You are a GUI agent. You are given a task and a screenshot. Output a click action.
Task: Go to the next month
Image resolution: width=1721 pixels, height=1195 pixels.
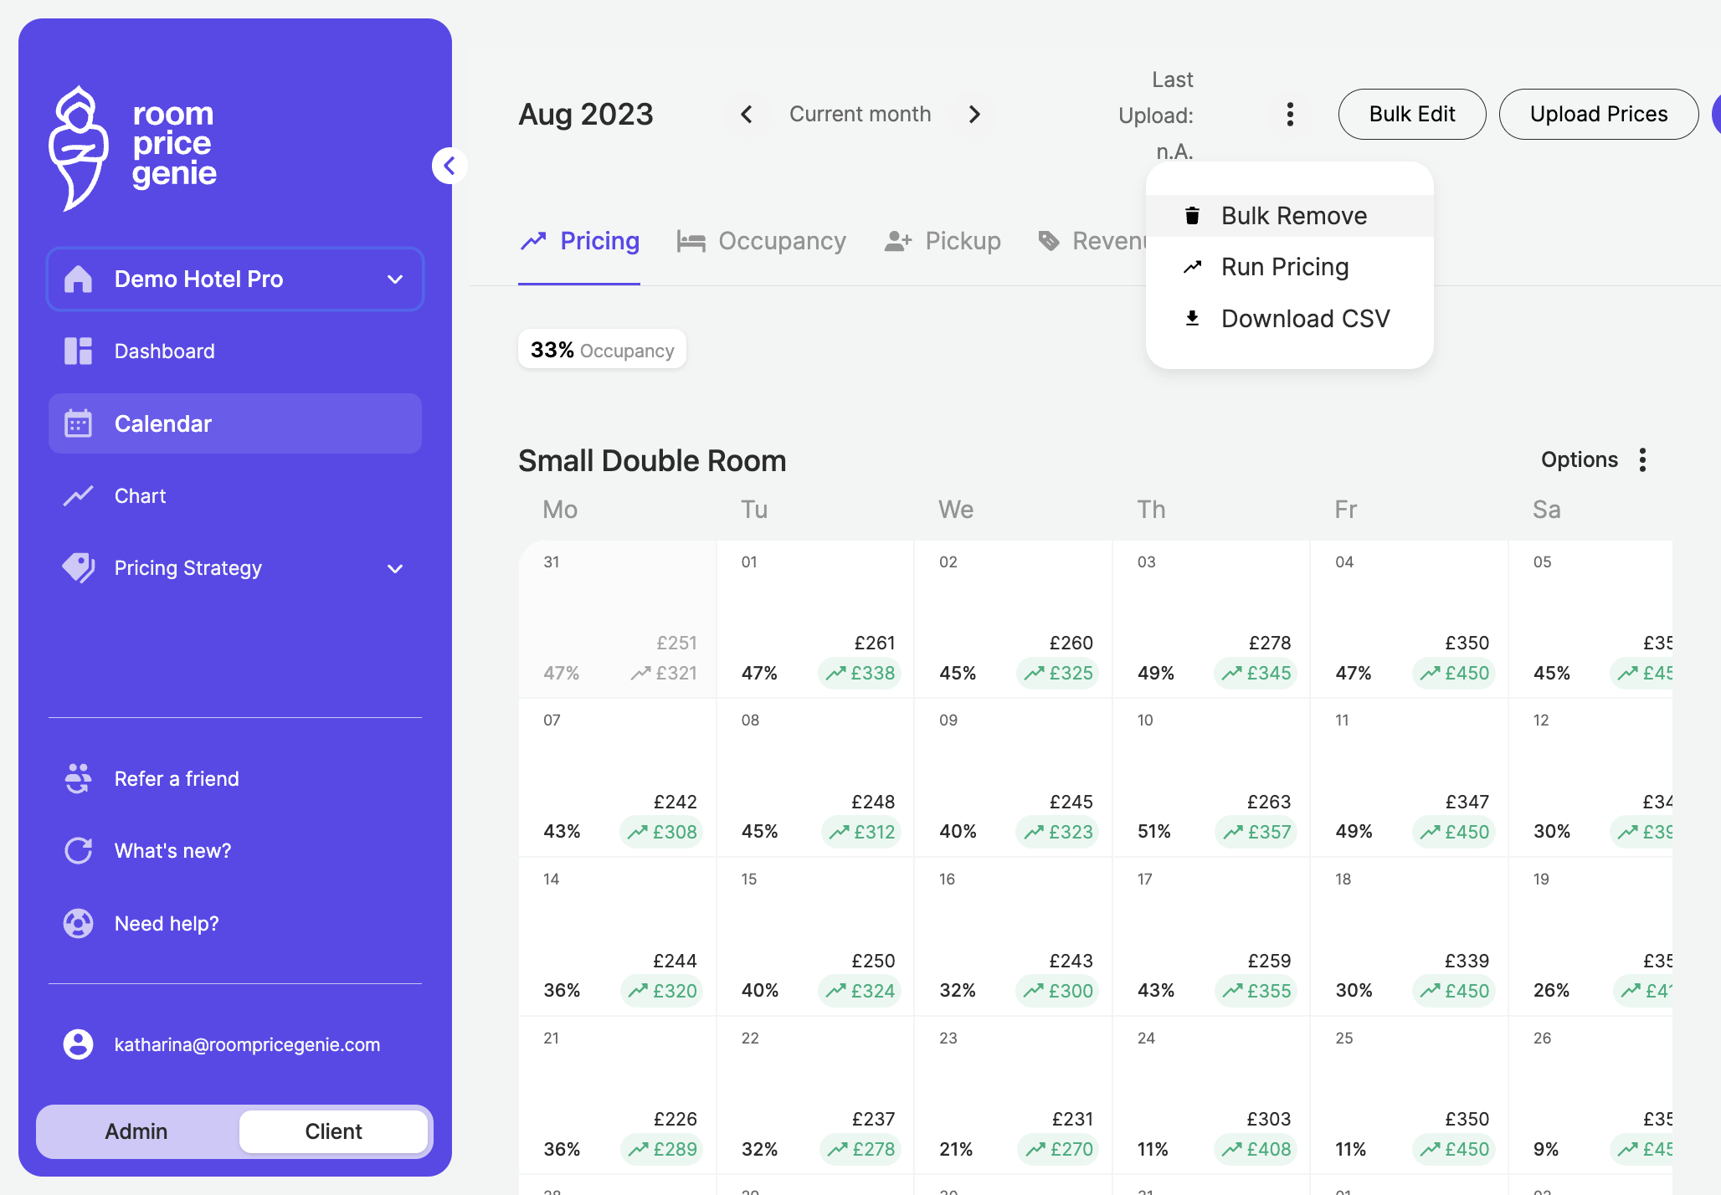(974, 114)
